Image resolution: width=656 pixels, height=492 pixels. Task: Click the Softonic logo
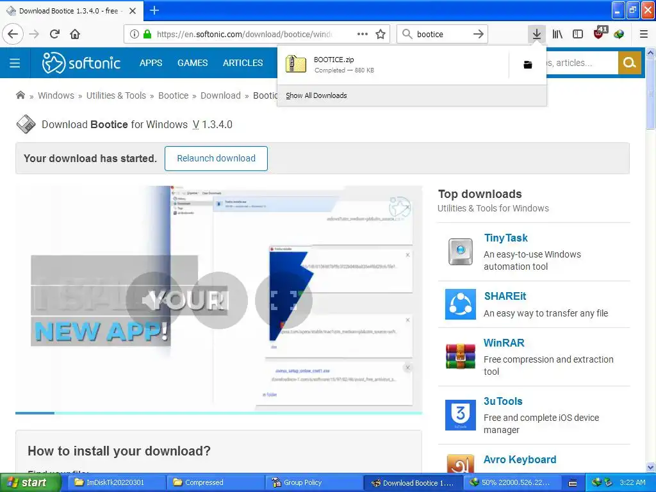coord(81,63)
